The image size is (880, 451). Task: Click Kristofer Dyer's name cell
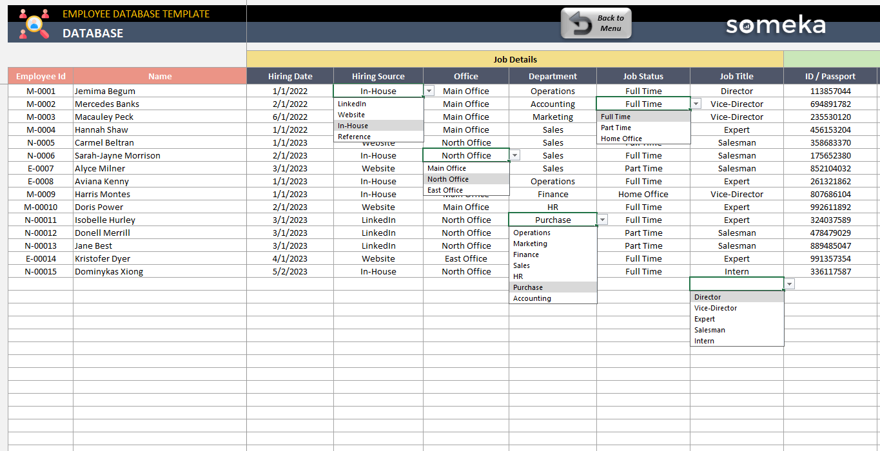point(129,258)
